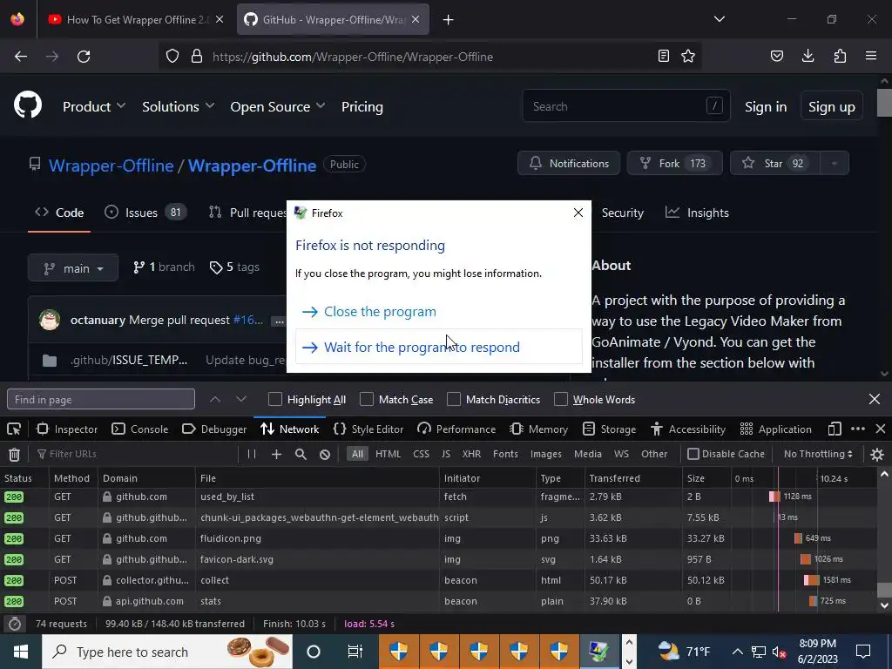Click the site padlock icon in the address bar

[197, 56]
